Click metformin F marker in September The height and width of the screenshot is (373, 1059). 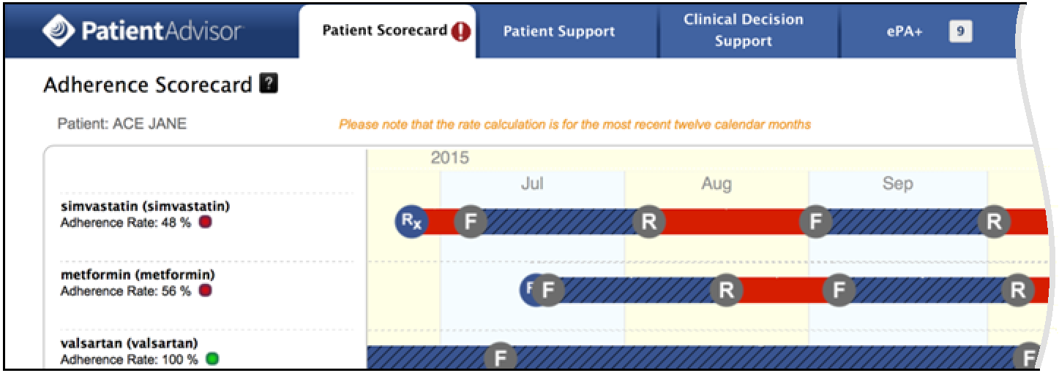[x=839, y=291]
